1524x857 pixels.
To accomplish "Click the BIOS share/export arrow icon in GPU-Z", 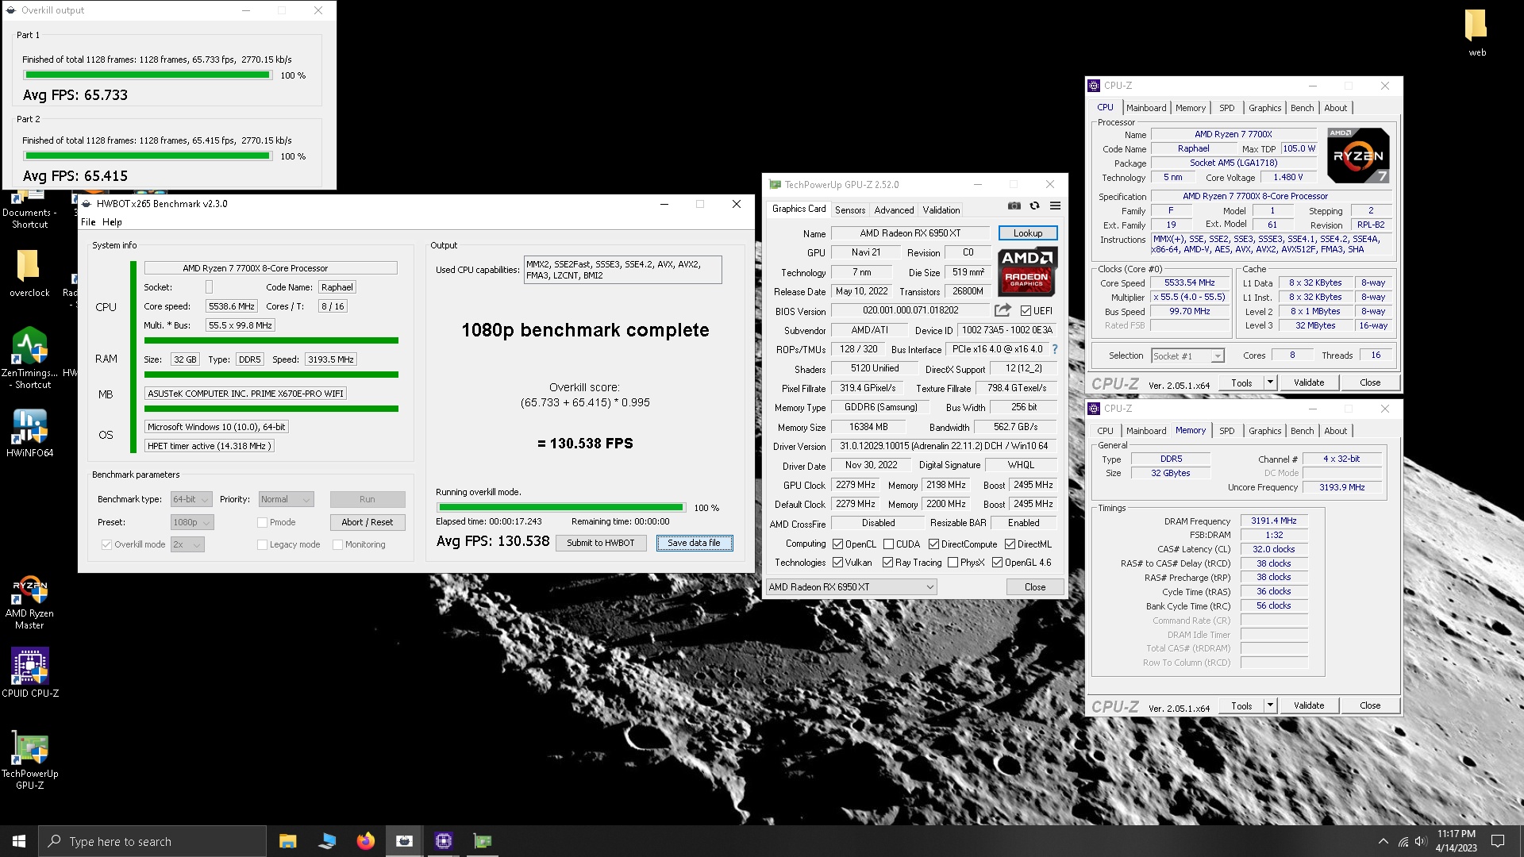I will (1003, 310).
